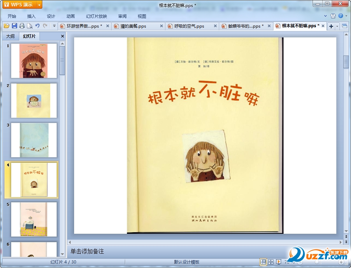Select slide 1 thumbnail
Image resolution: width=351 pixels, height=268 pixels.
(x=34, y=61)
